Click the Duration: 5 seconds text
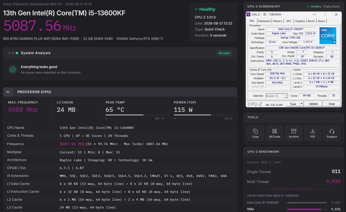Image resolution: width=346 pixels, height=212 pixels. point(211,35)
